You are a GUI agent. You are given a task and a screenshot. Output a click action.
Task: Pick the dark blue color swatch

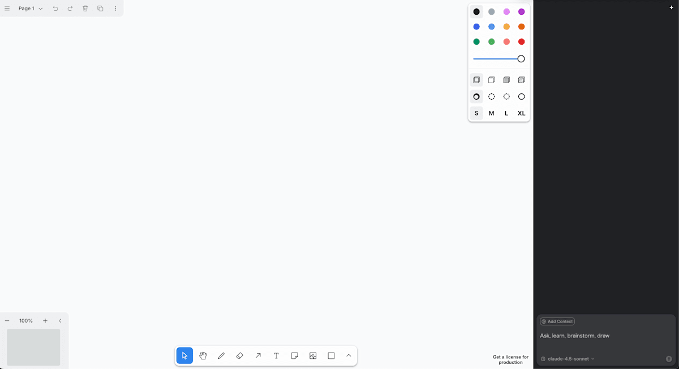tap(476, 27)
